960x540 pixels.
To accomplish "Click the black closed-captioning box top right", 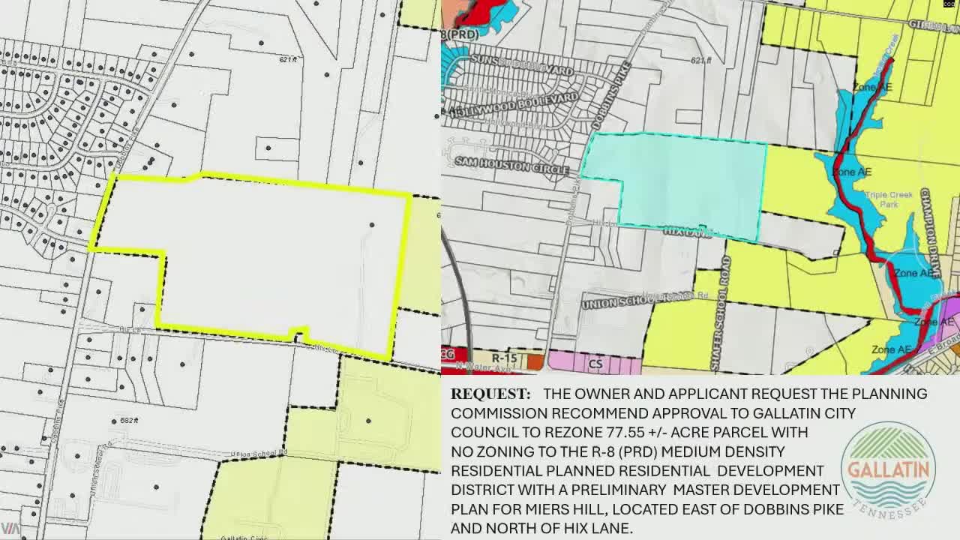I will point(947,6).
